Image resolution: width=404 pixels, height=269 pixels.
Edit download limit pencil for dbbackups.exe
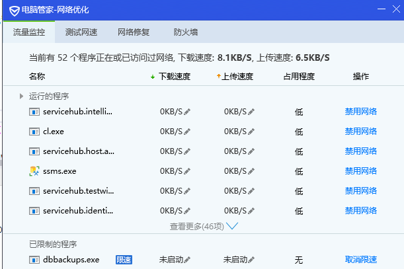tap(187, 260)
